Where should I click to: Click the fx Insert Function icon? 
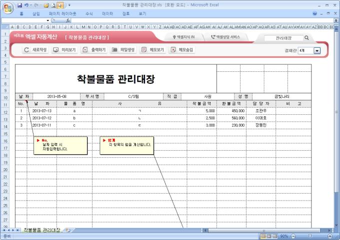coord(68,20)
